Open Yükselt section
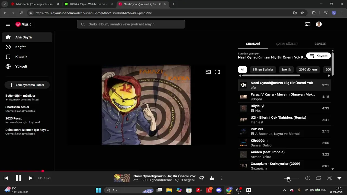This screenshot has height=195, width=347. click(27, 67)
